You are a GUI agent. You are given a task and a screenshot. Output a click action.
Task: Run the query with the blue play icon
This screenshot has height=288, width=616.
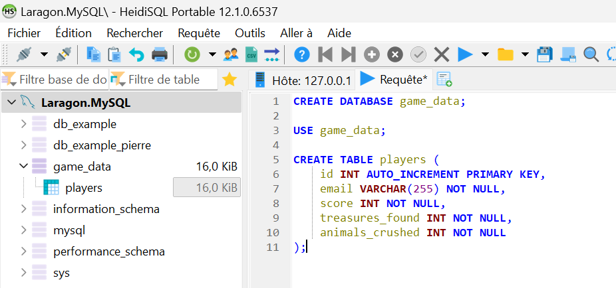465,54
